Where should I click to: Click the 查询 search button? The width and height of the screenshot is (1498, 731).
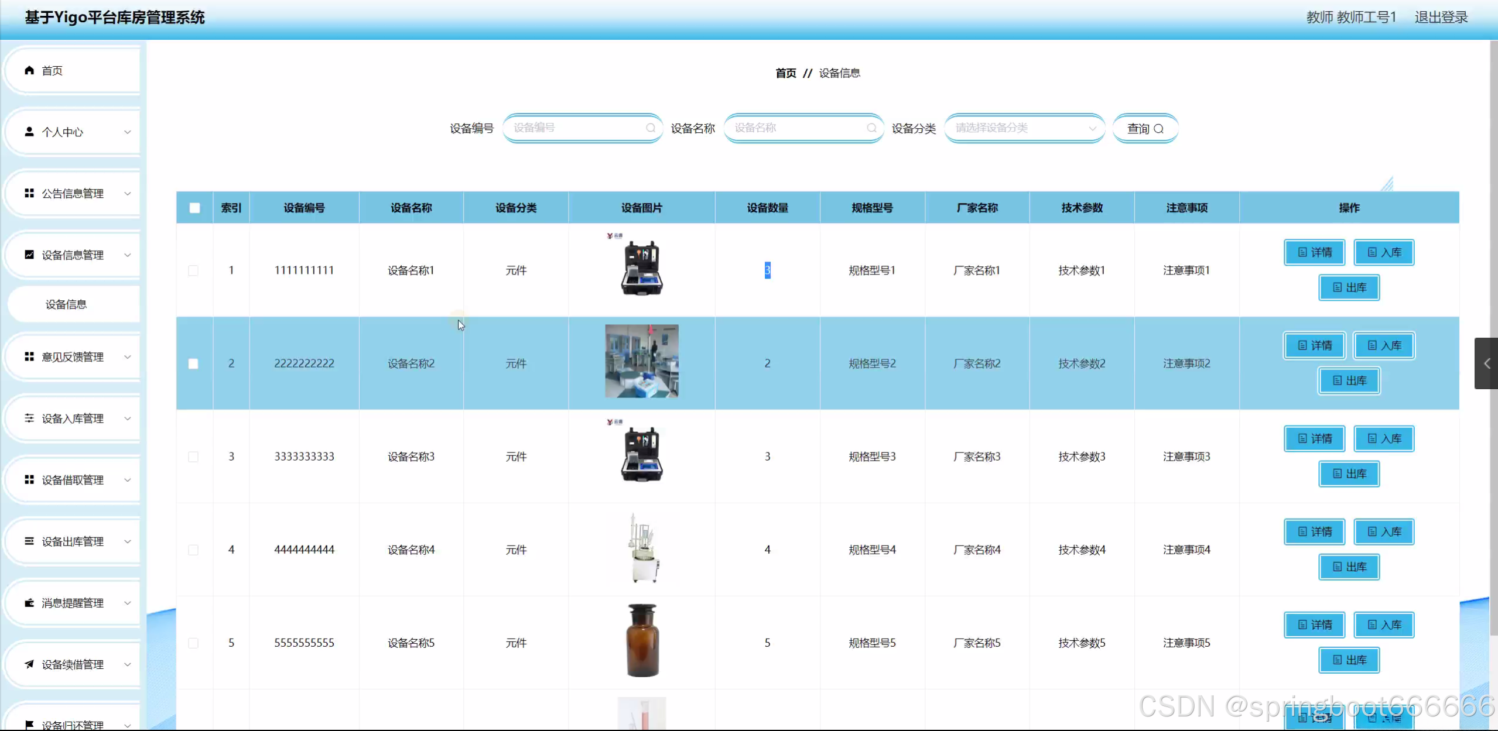click(1145, 129)
